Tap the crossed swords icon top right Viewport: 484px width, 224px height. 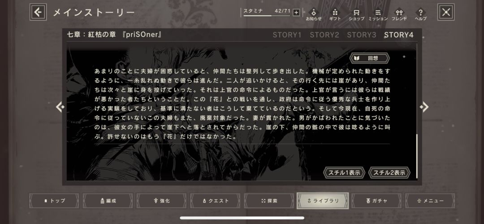pyautogui.click(x=446, y=12)
